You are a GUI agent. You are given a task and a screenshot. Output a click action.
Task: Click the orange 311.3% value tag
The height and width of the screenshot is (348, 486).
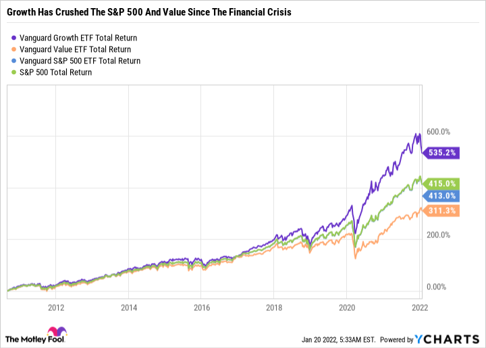(442, 211)
